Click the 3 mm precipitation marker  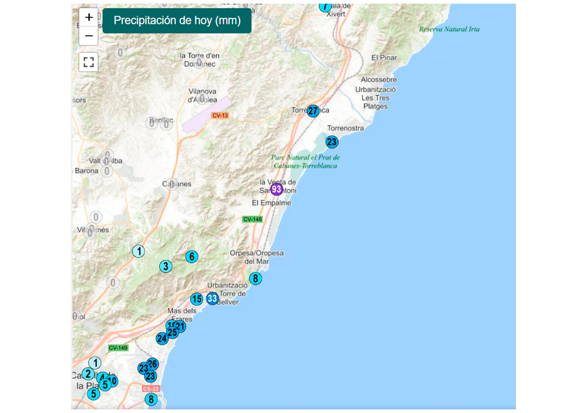click(x=166, y=267)
